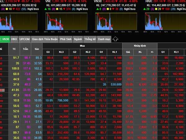This screenshot has height=140, width=186.
Task: Click the reference price 18.1
Action: (16, 117)
